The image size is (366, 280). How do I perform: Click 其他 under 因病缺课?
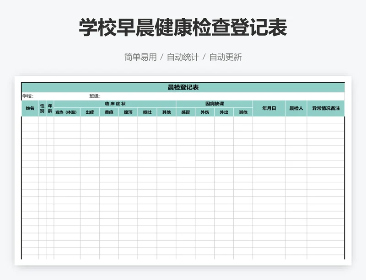[x=243, y=112]
